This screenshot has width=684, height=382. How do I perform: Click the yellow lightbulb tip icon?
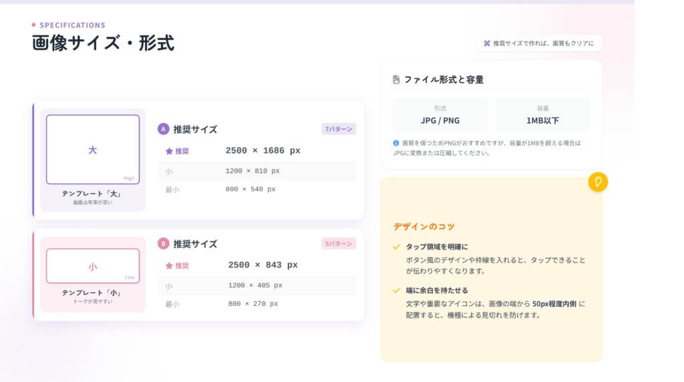[x=598, y=182]
